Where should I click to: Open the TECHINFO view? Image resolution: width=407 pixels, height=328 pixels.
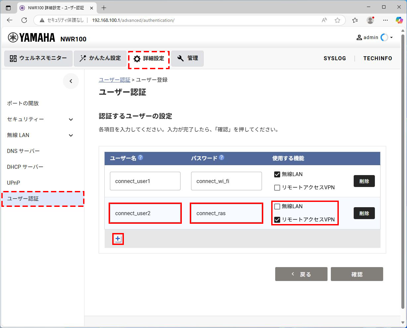point(378,58)
